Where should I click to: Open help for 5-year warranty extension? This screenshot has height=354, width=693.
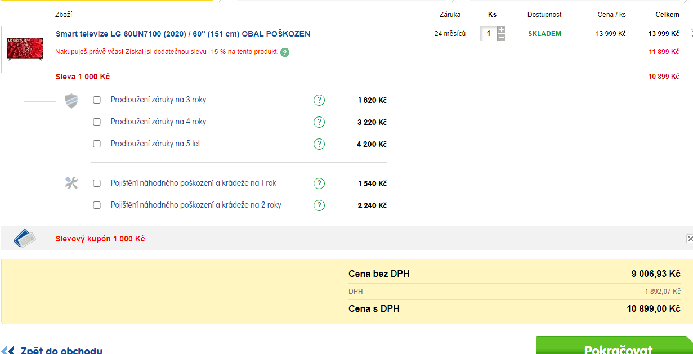click(319, 144)
